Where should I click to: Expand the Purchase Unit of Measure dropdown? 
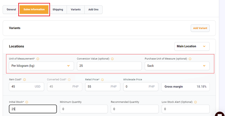coord(177,66)
